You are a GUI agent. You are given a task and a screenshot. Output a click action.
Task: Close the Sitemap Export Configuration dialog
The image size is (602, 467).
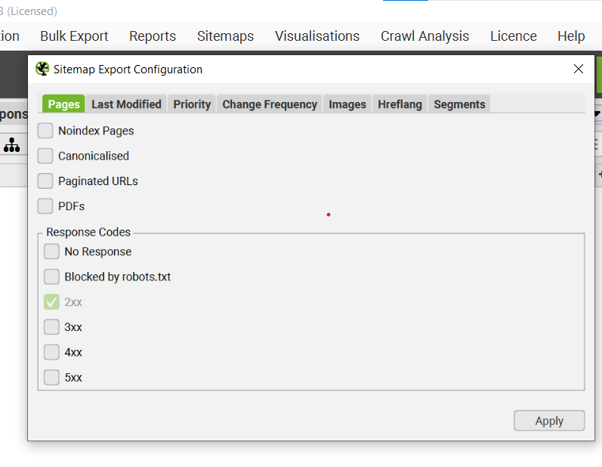click(x=578, y=69)
